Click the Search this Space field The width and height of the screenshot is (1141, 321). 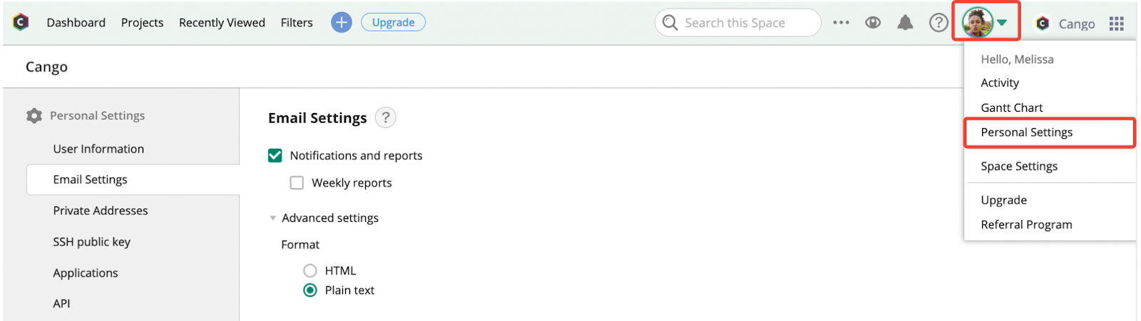[738, 23]
